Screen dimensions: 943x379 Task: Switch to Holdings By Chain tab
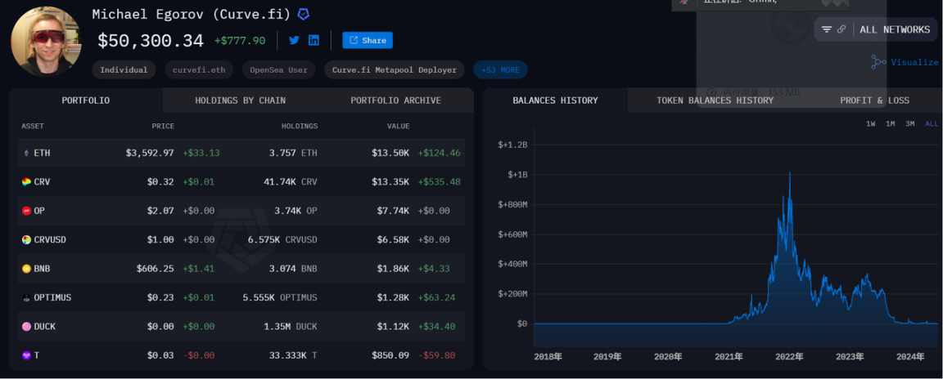point(240,100)
